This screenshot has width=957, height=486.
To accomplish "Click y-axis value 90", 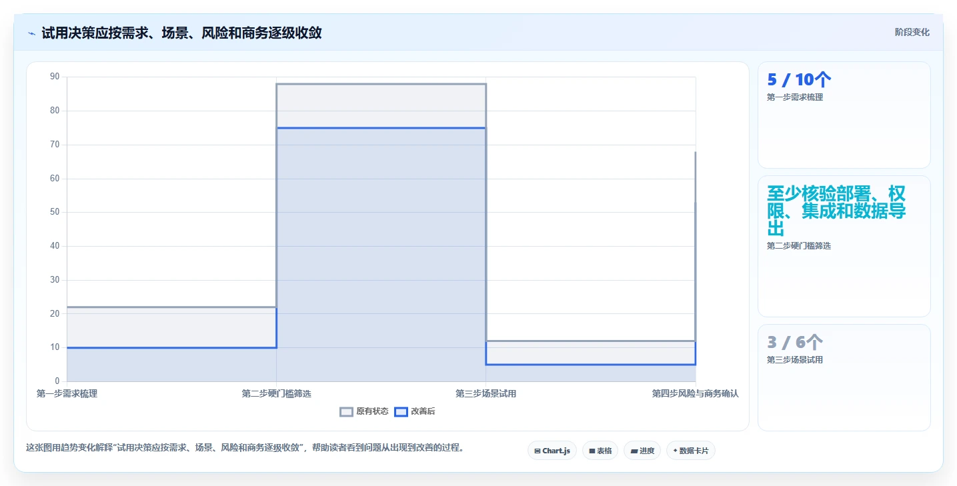I will point(55,77).
